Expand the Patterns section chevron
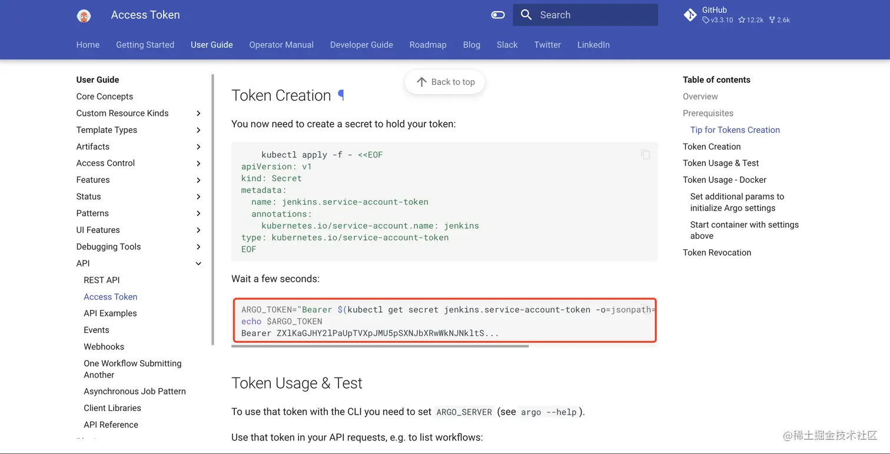The image size is (890, 454). click(198, 213)
